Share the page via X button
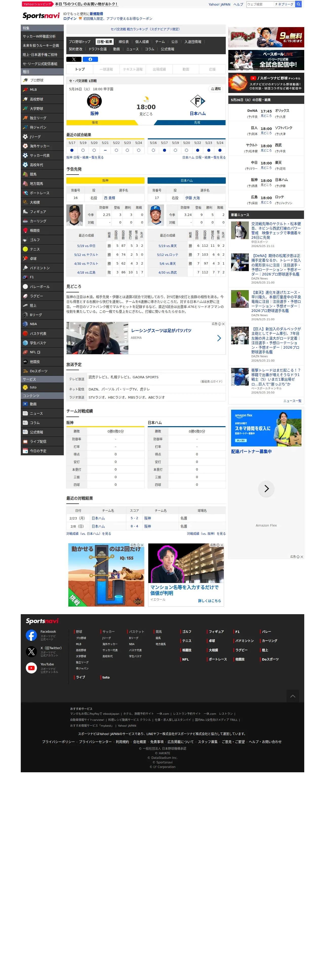The height and width of the screenshot is (976, 325). [x=74, y=59]
